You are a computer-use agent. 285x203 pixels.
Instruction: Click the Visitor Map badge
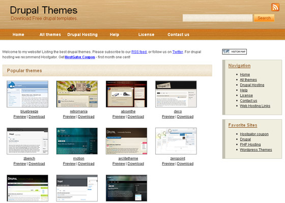234,52
